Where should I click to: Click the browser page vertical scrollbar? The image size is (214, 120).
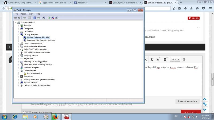(212, 79)
